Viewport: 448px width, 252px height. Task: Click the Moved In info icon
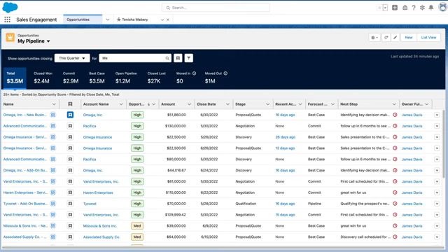[195, 73]
